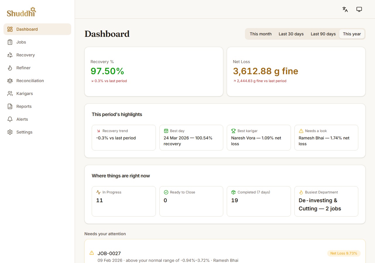
Task: Click the Karigars people icon
Action: (10, 94)
